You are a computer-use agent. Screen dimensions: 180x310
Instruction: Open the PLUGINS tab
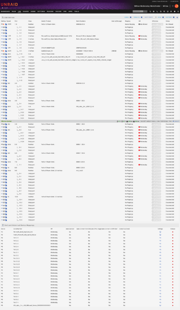click(50, 12)
